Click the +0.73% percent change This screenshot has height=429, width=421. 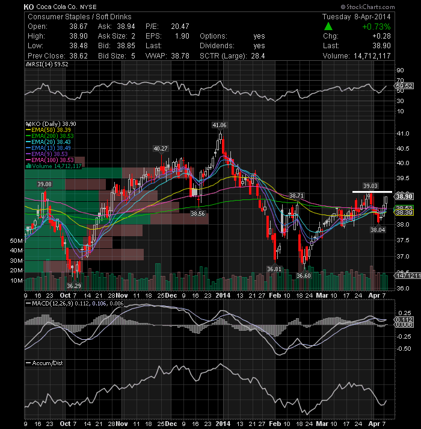coord(376,27)
